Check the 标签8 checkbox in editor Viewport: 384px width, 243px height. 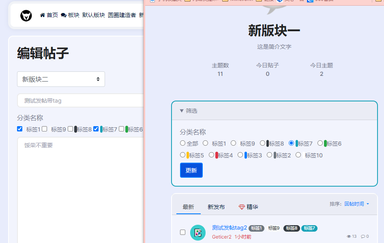click(x=70, y=129)
